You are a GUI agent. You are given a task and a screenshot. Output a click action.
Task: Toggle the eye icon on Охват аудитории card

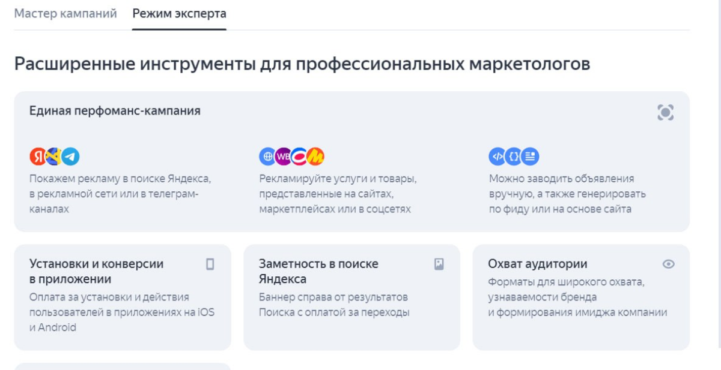pyautogui.click(x=669, y=263)
